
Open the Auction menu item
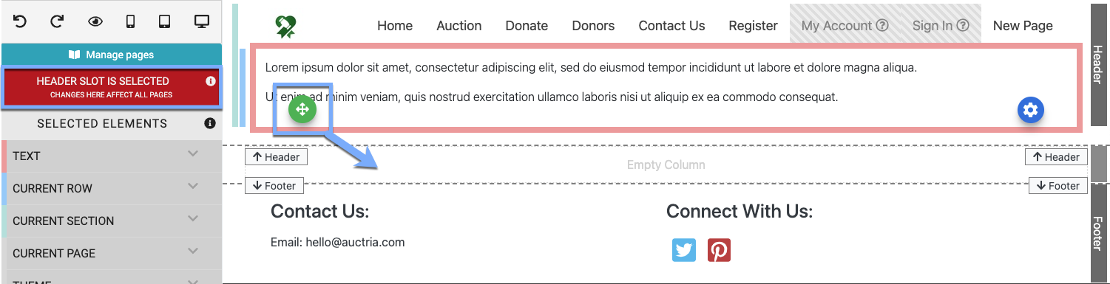[459, 26]
